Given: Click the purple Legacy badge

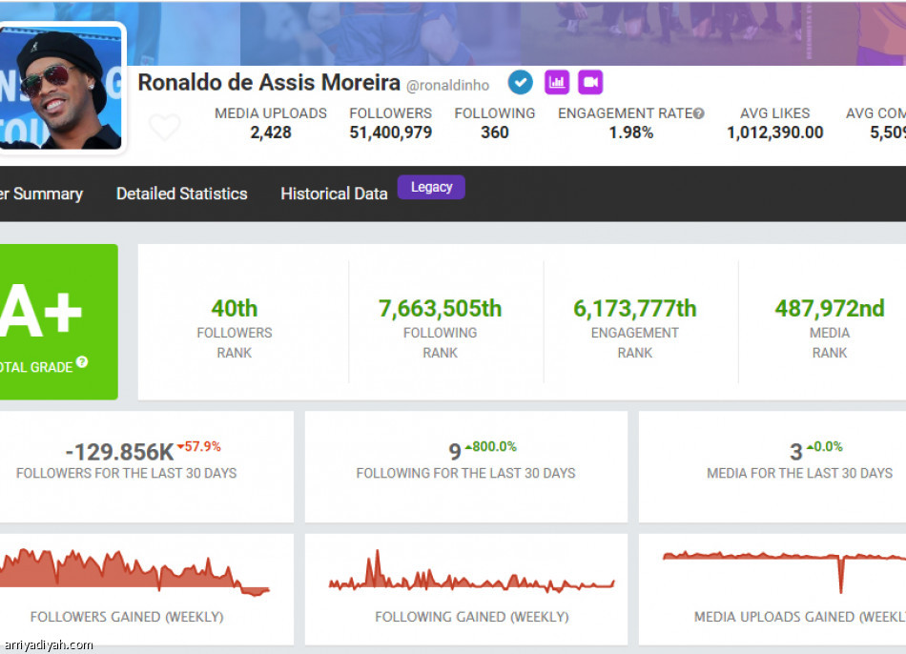Looking at the screenshot, I should [x=431, y=188].
